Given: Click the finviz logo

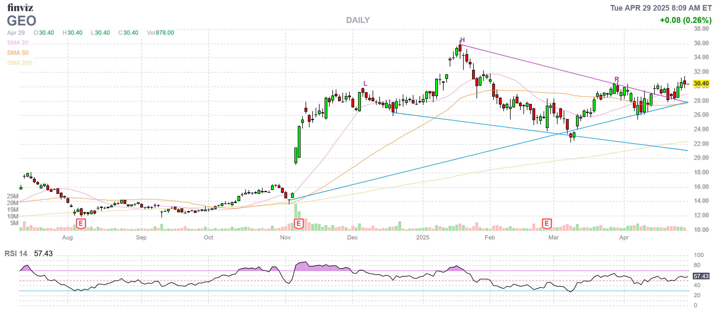Looking at the screenshot, I should pos(20,8).
